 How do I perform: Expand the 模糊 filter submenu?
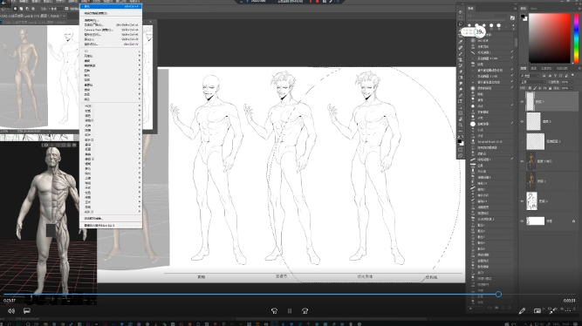click(x=111, y=61)
